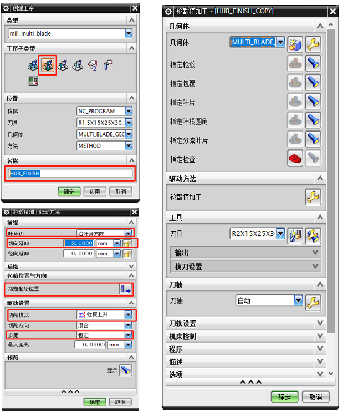Click HUB_FINISH name input field

(x=70, y=173)
